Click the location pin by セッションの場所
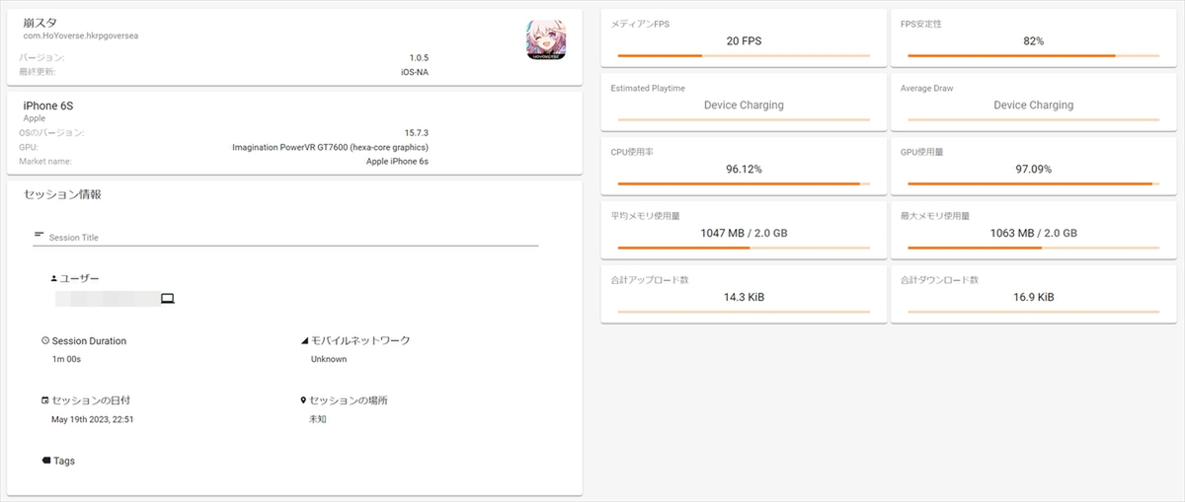Screen dimensions: 1185x502 point(304,401)
